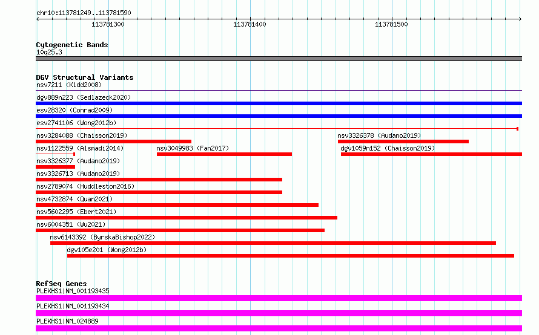Image resolution: width=539 pixels, height=335 pixels.
Task: Click ruler position label 113781400
Action: point(250,24)
